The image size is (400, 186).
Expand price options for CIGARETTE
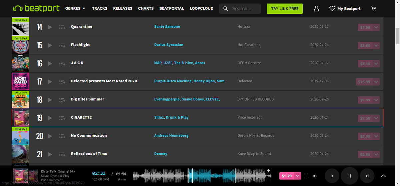coord(376,118)
